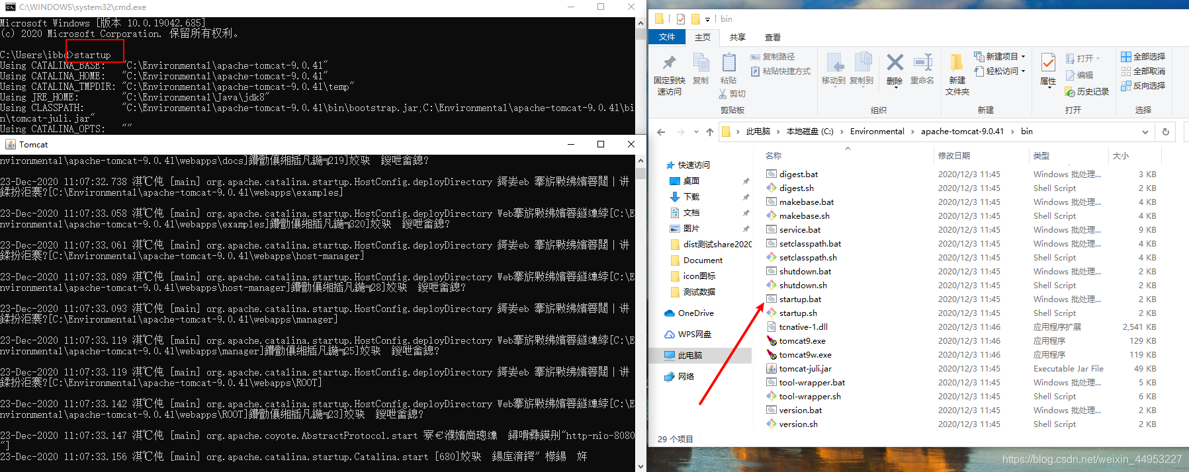Click tomcat9.exe file icon
Screen dimensions: 1189x472
tap(771, 340)
